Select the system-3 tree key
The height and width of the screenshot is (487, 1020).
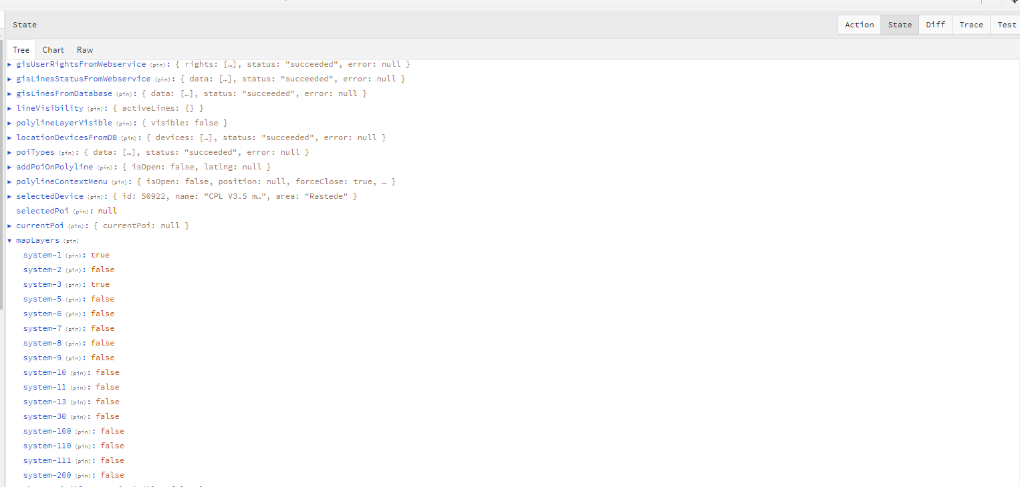coord(42,284)
